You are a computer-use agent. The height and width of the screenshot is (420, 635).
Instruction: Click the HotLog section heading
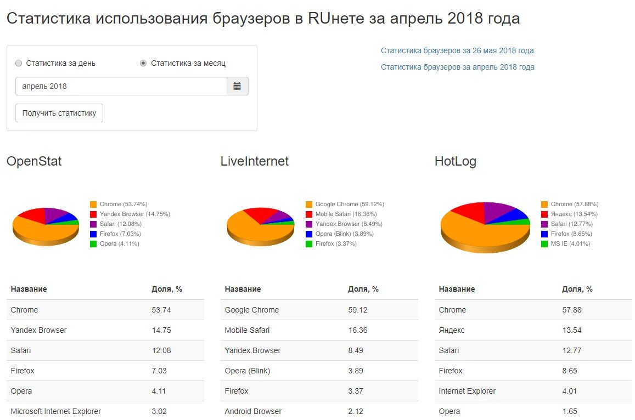[455, 161]
